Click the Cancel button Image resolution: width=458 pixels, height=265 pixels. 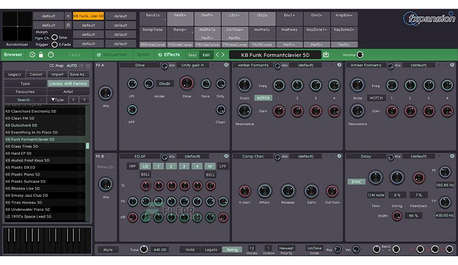point(36,74)
